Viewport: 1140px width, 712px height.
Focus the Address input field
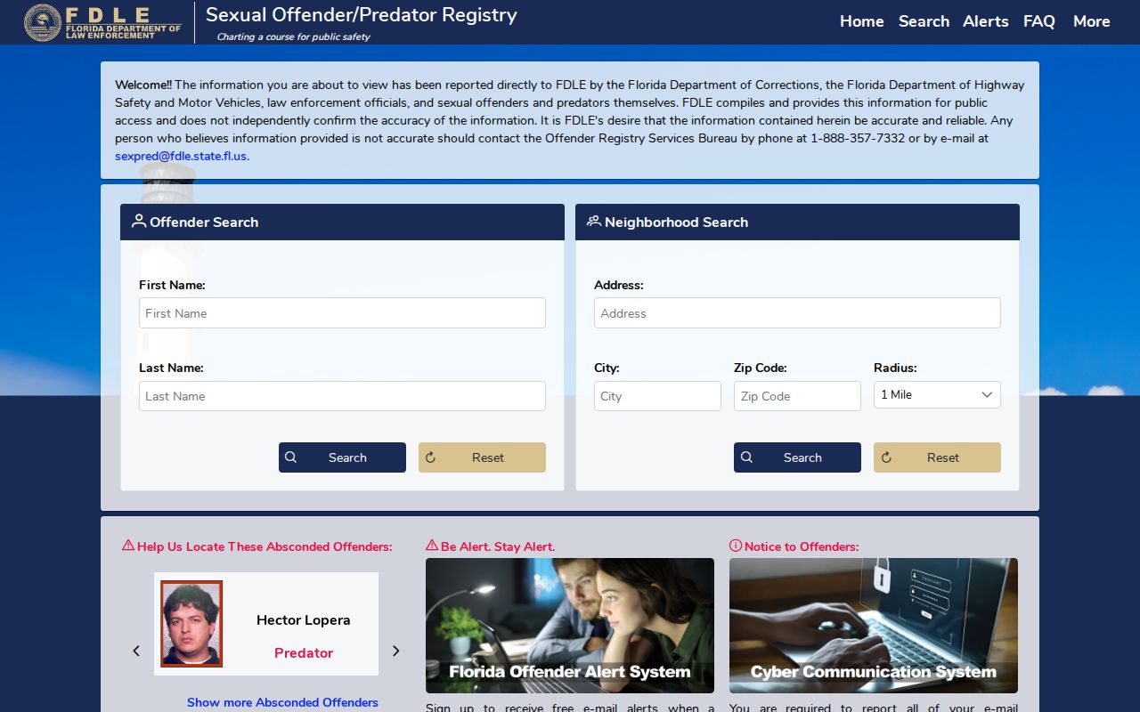tap(797, 313)
